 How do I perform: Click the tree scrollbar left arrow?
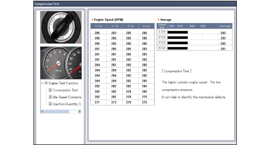pyautogui.click(x=42, y=111)
